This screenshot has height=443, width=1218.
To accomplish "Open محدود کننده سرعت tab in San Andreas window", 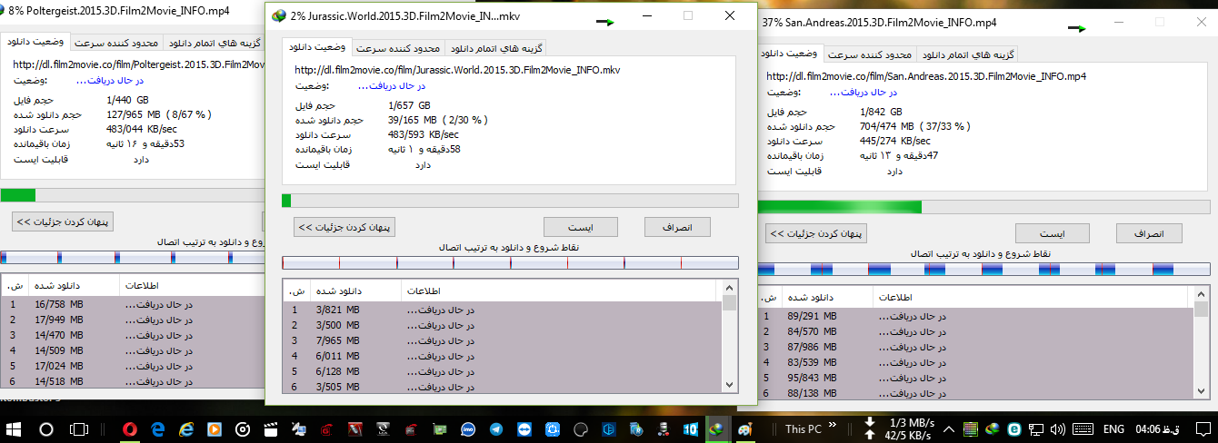I will 870,54.
